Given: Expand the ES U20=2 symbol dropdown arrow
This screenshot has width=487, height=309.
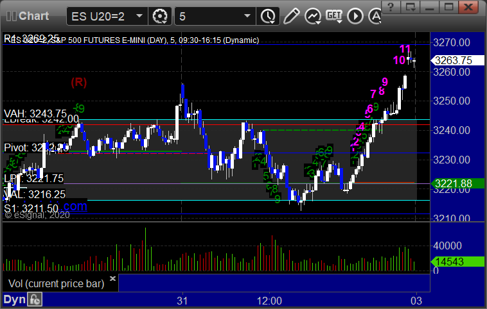Looking at the screenshot, I should pyautogui.click(x=139, y=16).
